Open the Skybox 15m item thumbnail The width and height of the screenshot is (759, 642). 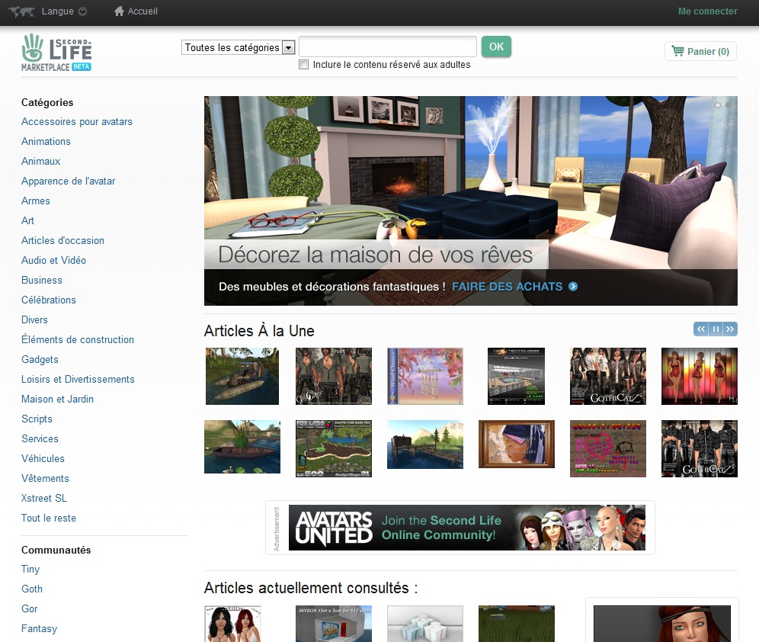coord(334,624)
